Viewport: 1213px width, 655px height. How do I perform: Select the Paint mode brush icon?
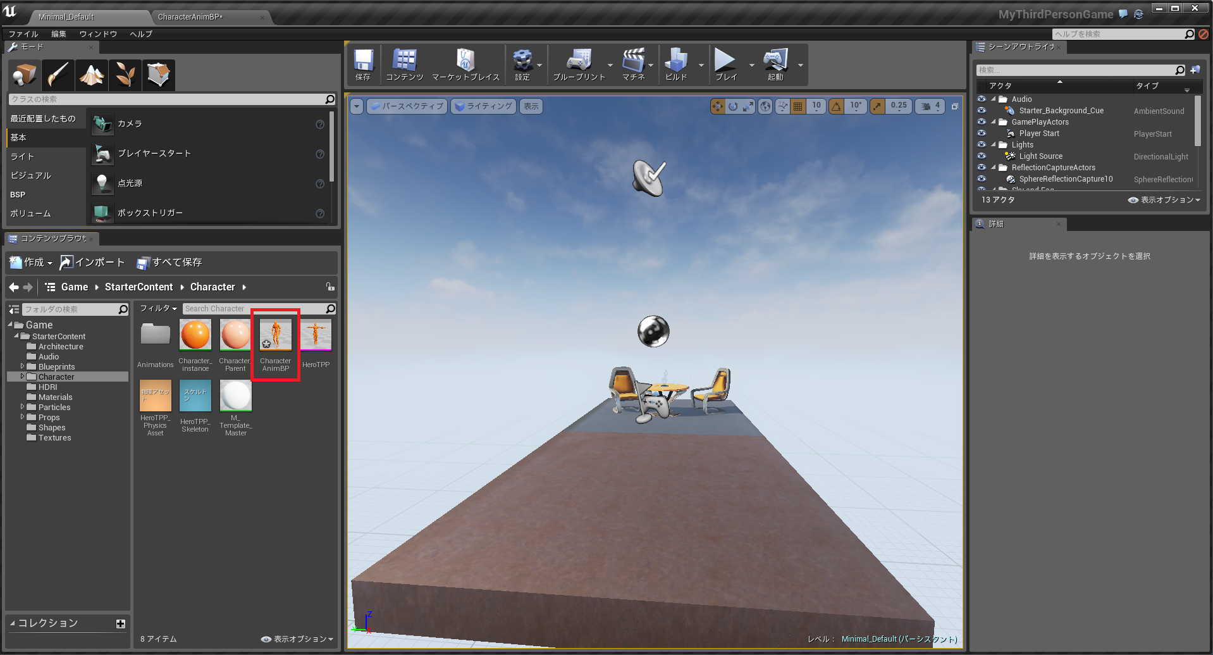(x=58, y=75)
